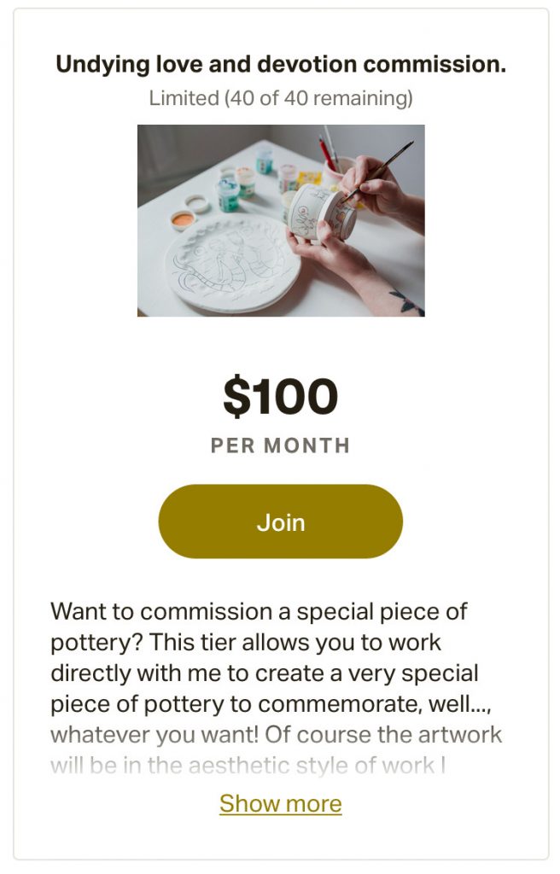Click the line 'pottery? This tier allows you'

(x=246, y=642)
